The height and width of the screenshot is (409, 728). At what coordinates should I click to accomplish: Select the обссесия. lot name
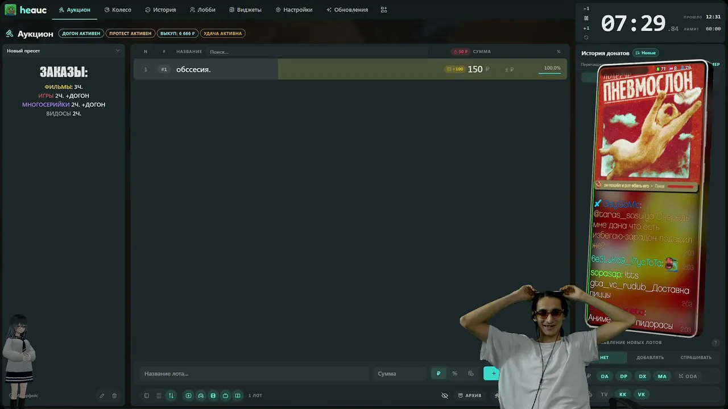point(193,69)
